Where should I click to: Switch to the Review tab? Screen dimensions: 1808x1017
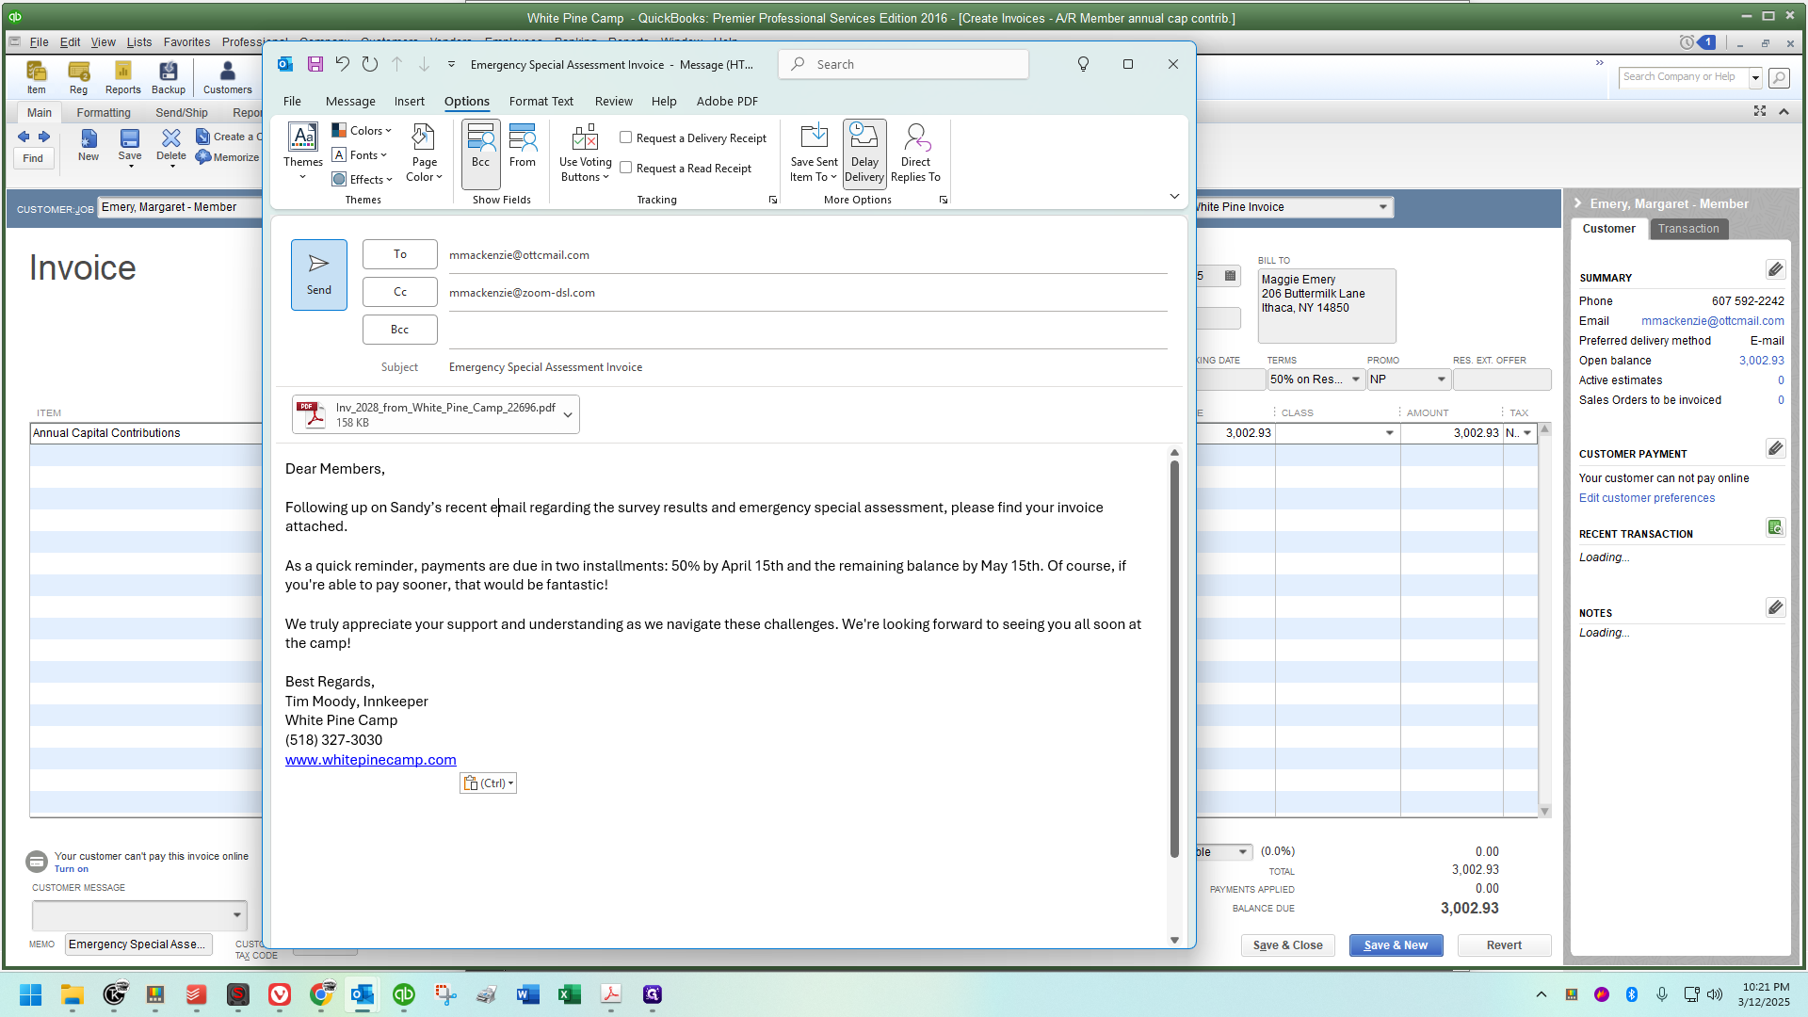click(613, 101)
